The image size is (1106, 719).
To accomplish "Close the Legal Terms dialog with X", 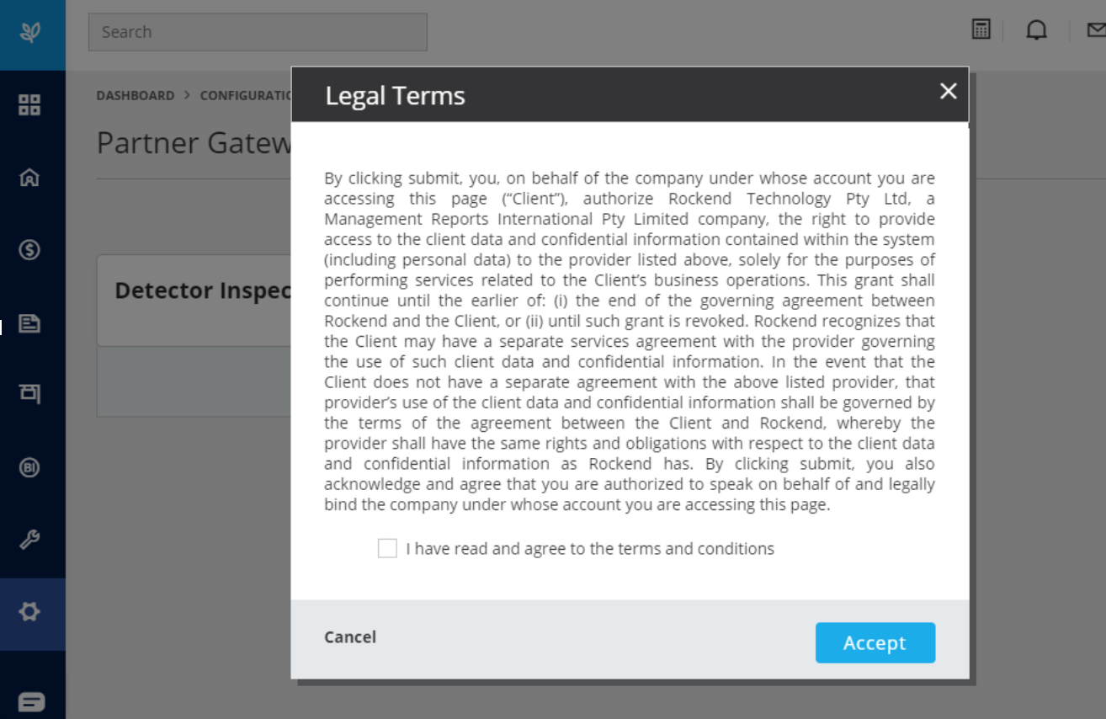I will tap(948, 92).
